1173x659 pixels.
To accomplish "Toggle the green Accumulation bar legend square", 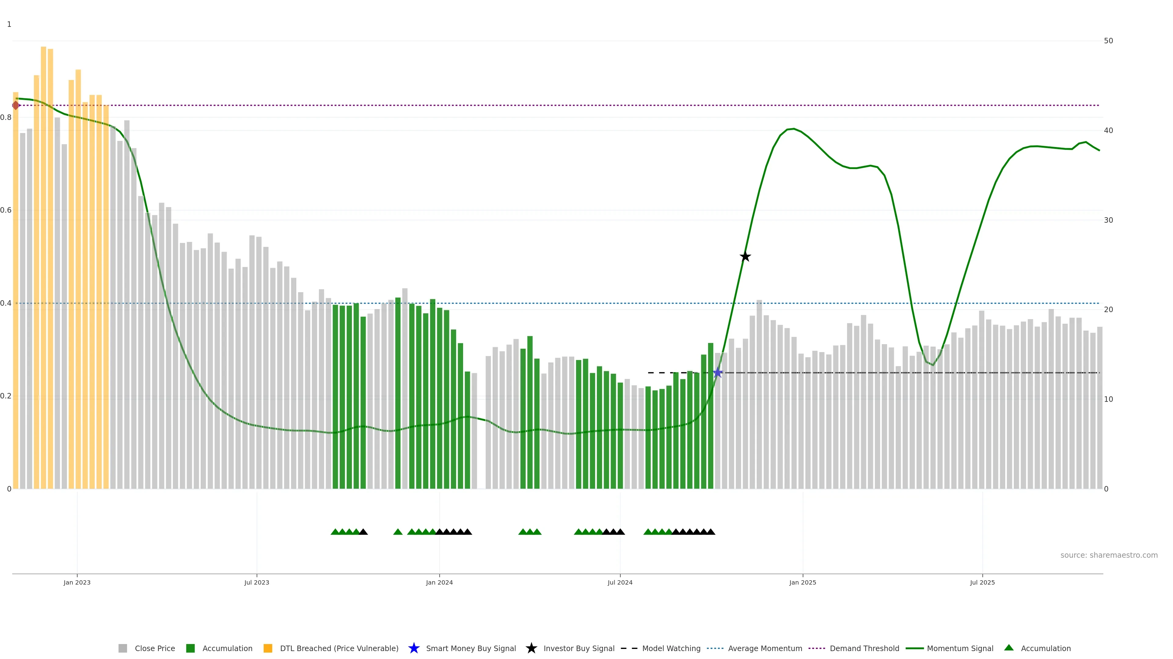I will point(190,648).
